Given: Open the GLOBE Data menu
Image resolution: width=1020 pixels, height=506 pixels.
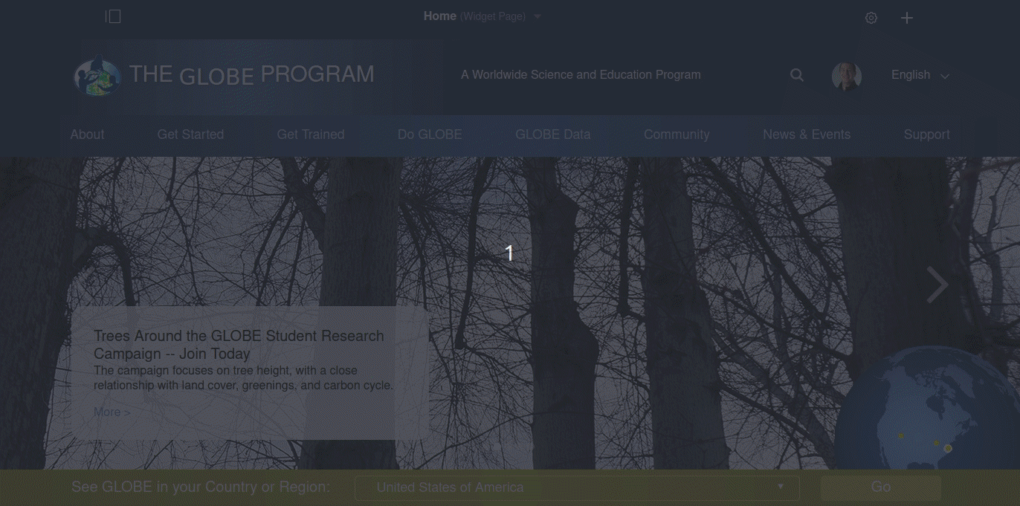Looking at the screenshot, I should pyautogui.click(x=553, y=134).
